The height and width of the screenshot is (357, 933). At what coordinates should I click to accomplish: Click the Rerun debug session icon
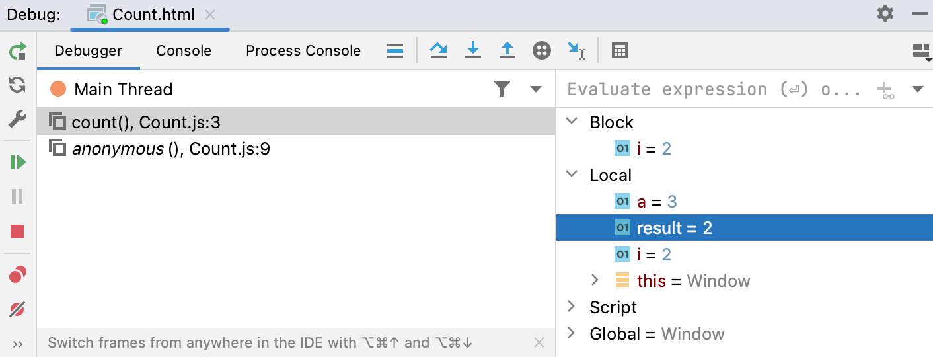pos(18,51)
